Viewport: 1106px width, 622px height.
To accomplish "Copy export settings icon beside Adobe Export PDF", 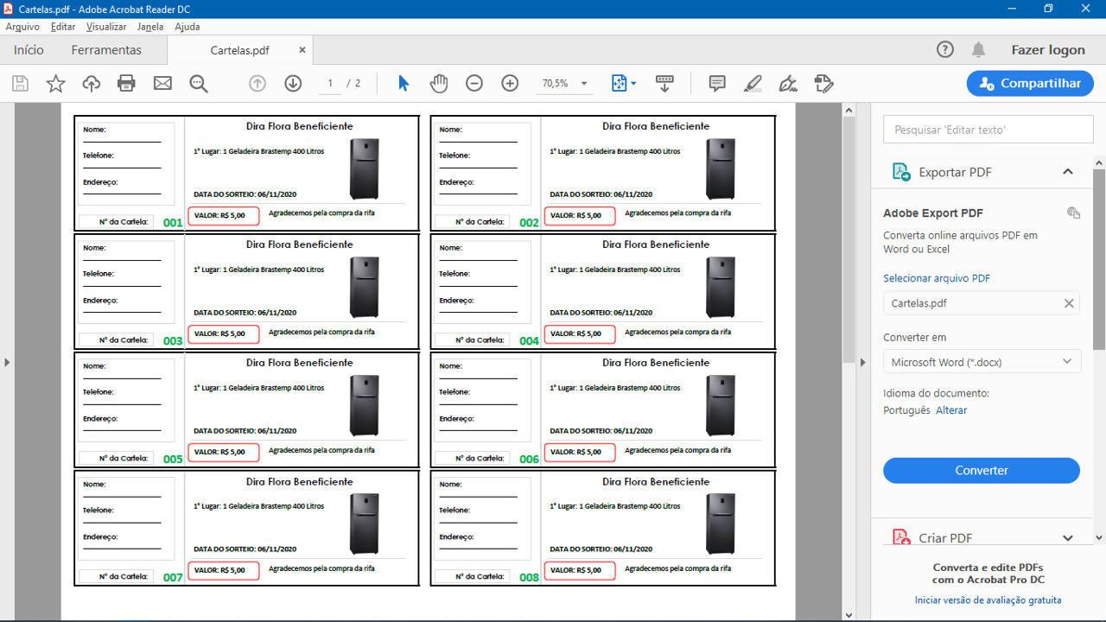I will [1073, 213].
